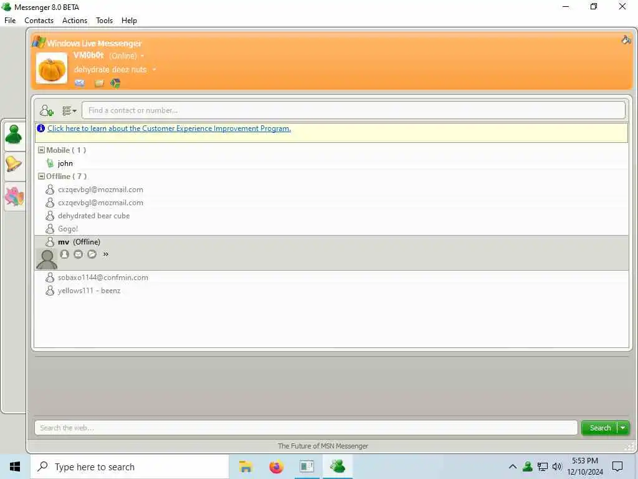Click the volume speaker tray icon

click(556, 467)
